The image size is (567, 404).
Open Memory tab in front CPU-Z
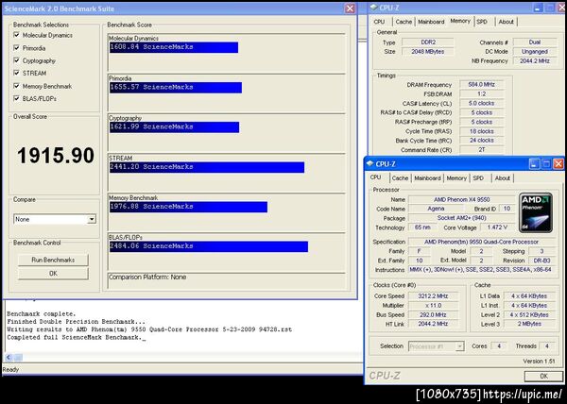pyautogui.click(x=456, y=178)
